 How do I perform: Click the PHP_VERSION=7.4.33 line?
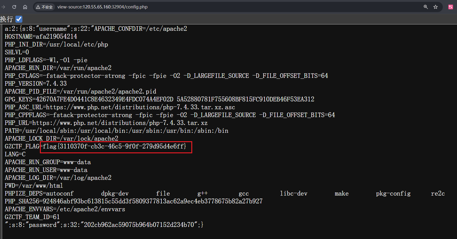click(36, 84)
